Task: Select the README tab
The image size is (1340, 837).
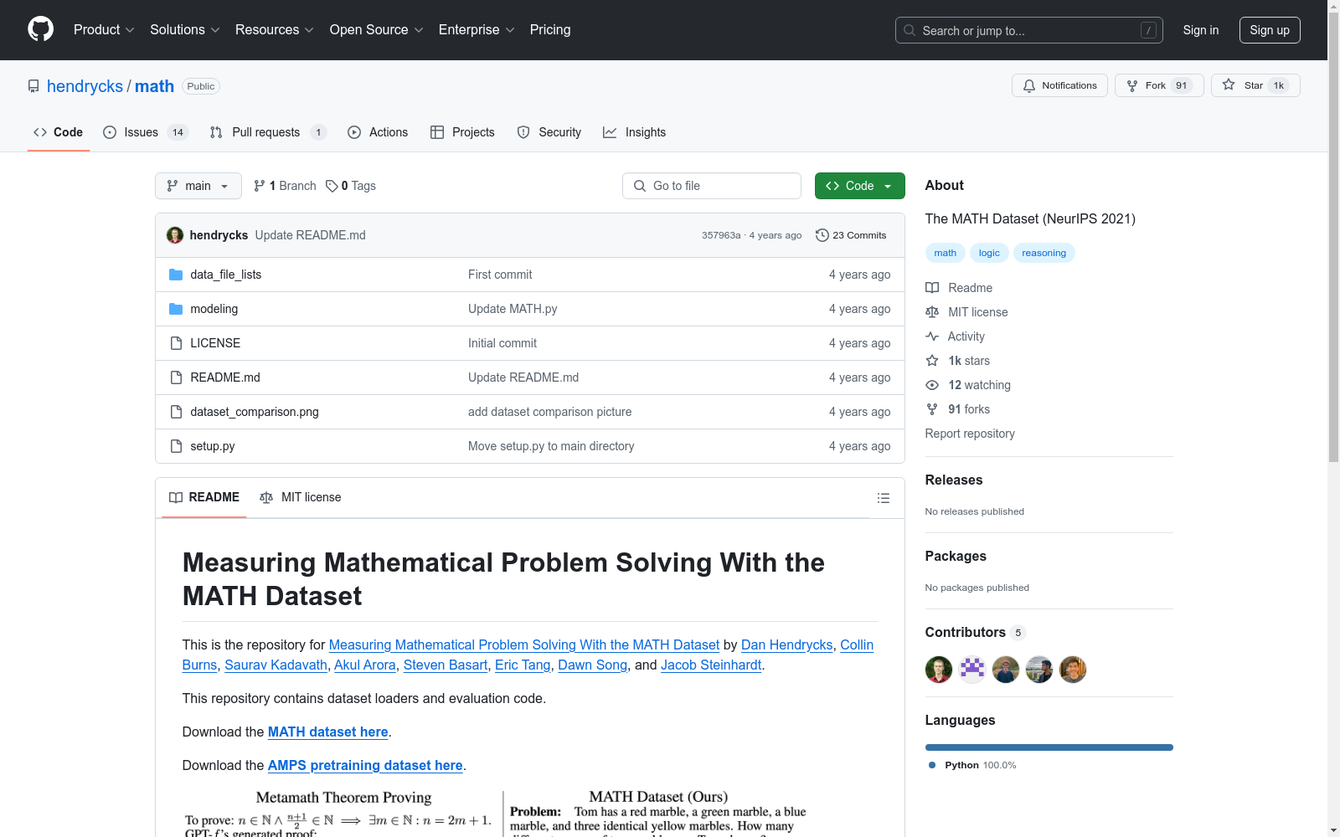Action: (204, 497)
